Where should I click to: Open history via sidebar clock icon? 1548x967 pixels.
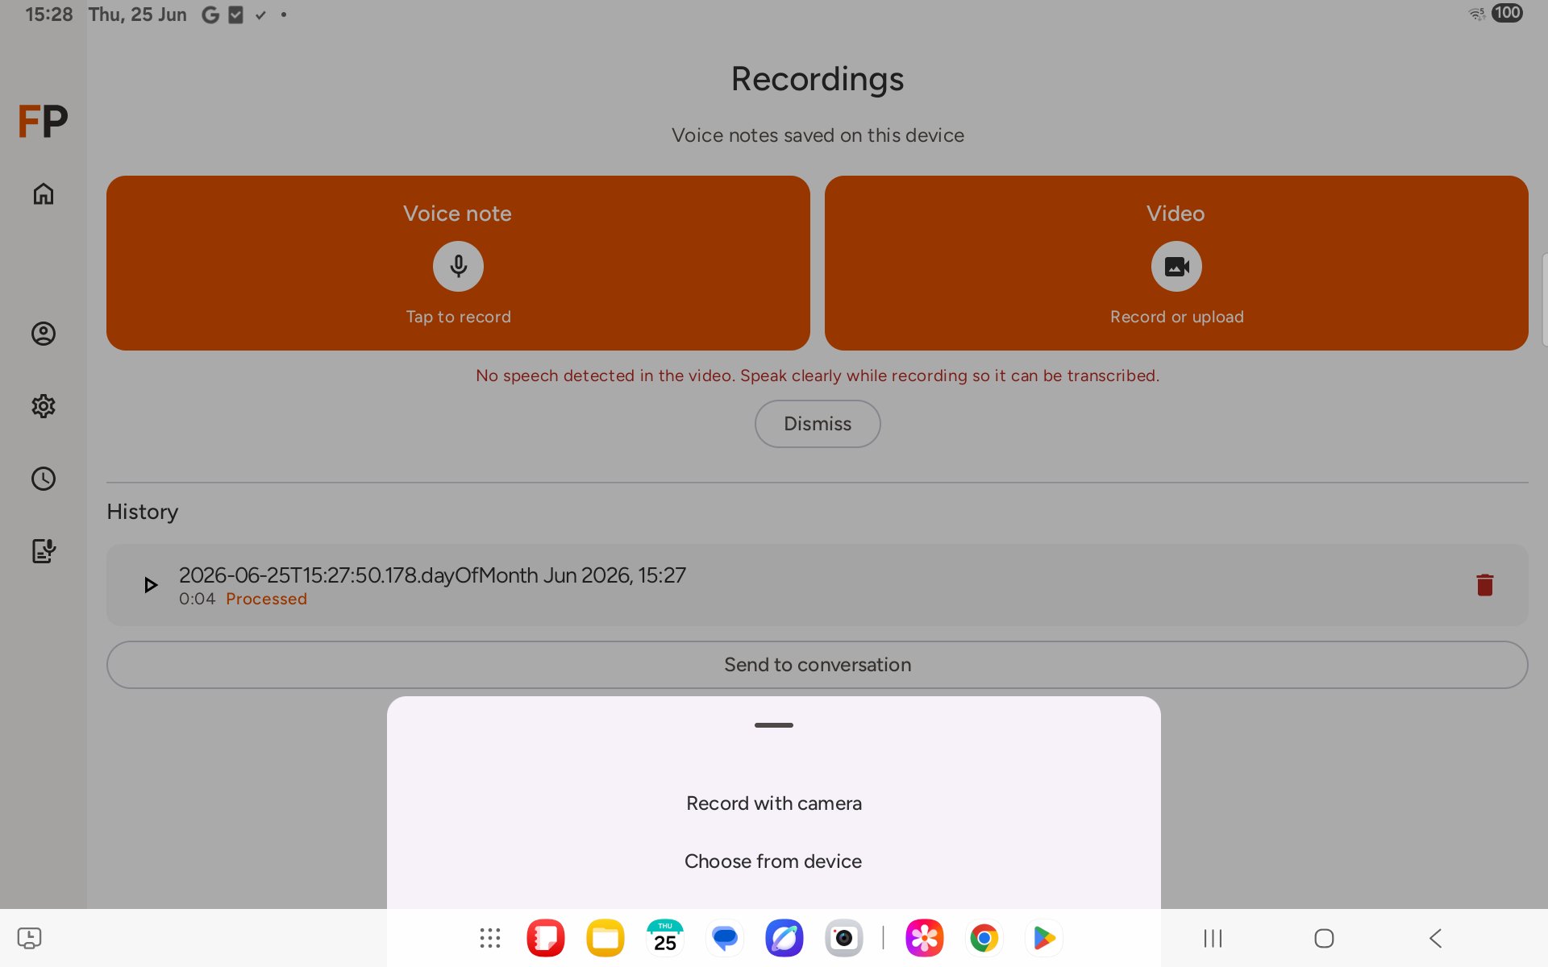click(x=44, y=479)
